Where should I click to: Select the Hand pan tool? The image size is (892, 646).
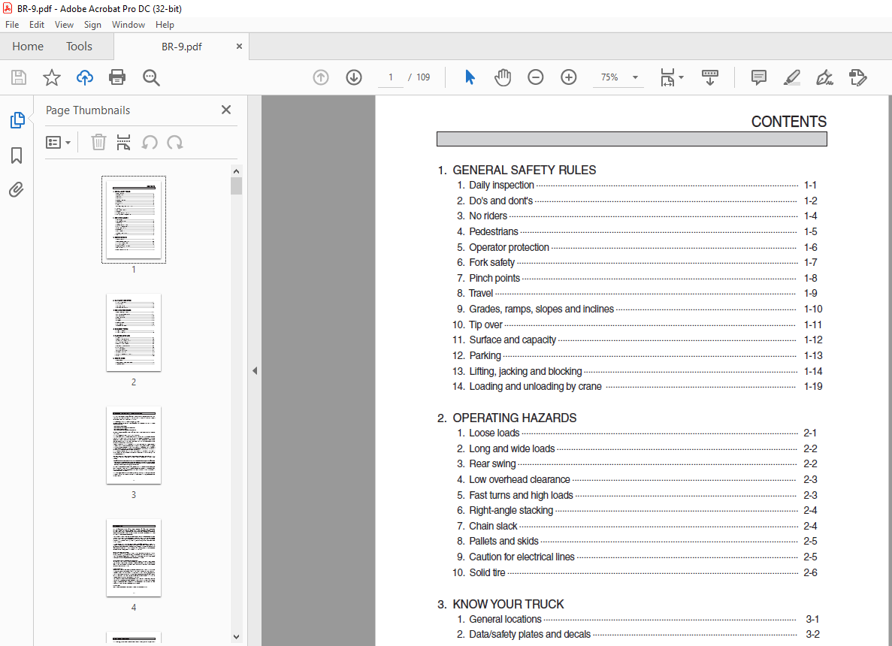coord(503,77)
